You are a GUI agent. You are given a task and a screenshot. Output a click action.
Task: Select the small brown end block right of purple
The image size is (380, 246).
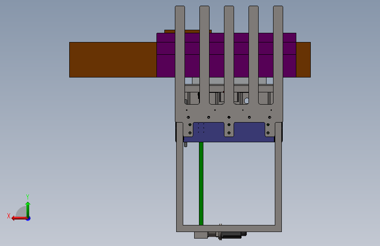pos(303,60)
